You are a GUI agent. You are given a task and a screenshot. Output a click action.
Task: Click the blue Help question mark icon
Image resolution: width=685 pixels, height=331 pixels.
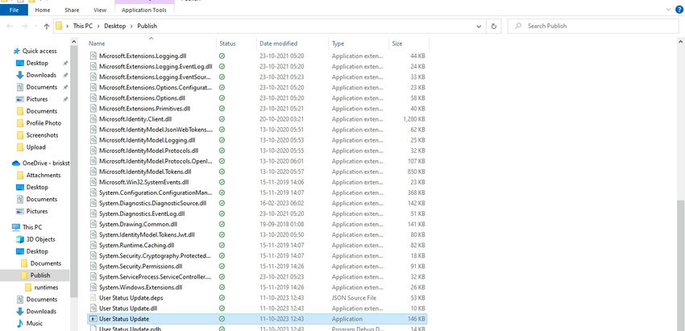pos(679,10)
